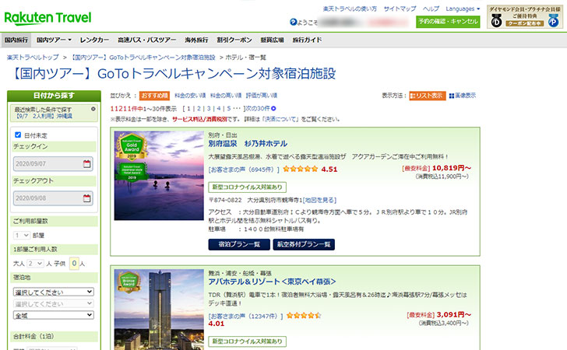
Task: Click the Diamond member D badge icon
Action: [496, 21]
